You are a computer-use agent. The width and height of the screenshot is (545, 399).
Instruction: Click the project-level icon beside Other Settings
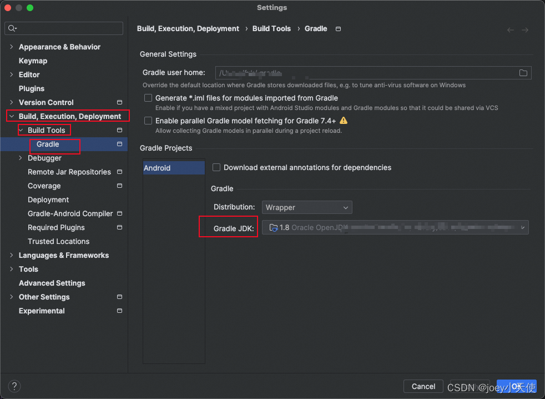[119, 297]
